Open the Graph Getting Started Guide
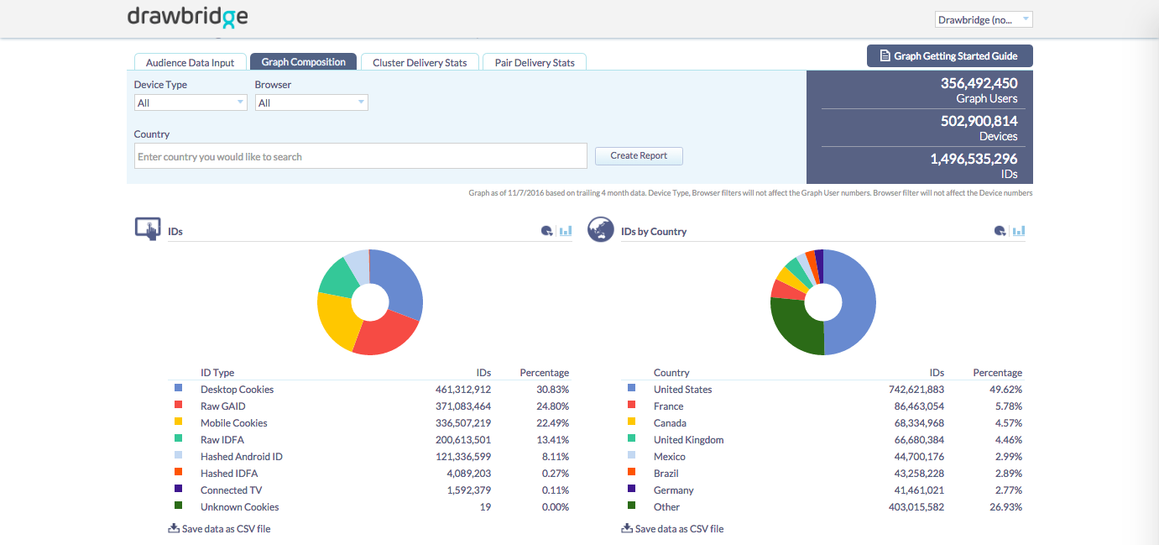The image size is (1159, 545). tap(950, 56)
